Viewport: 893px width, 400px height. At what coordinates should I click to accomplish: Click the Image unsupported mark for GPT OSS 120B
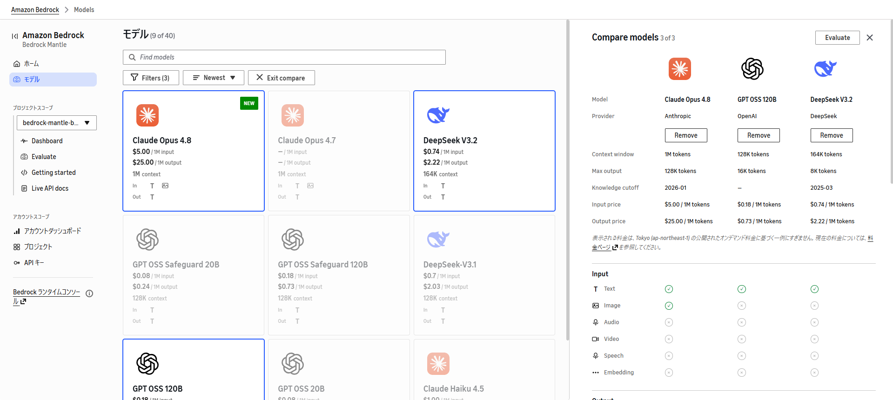coord(742,306)
